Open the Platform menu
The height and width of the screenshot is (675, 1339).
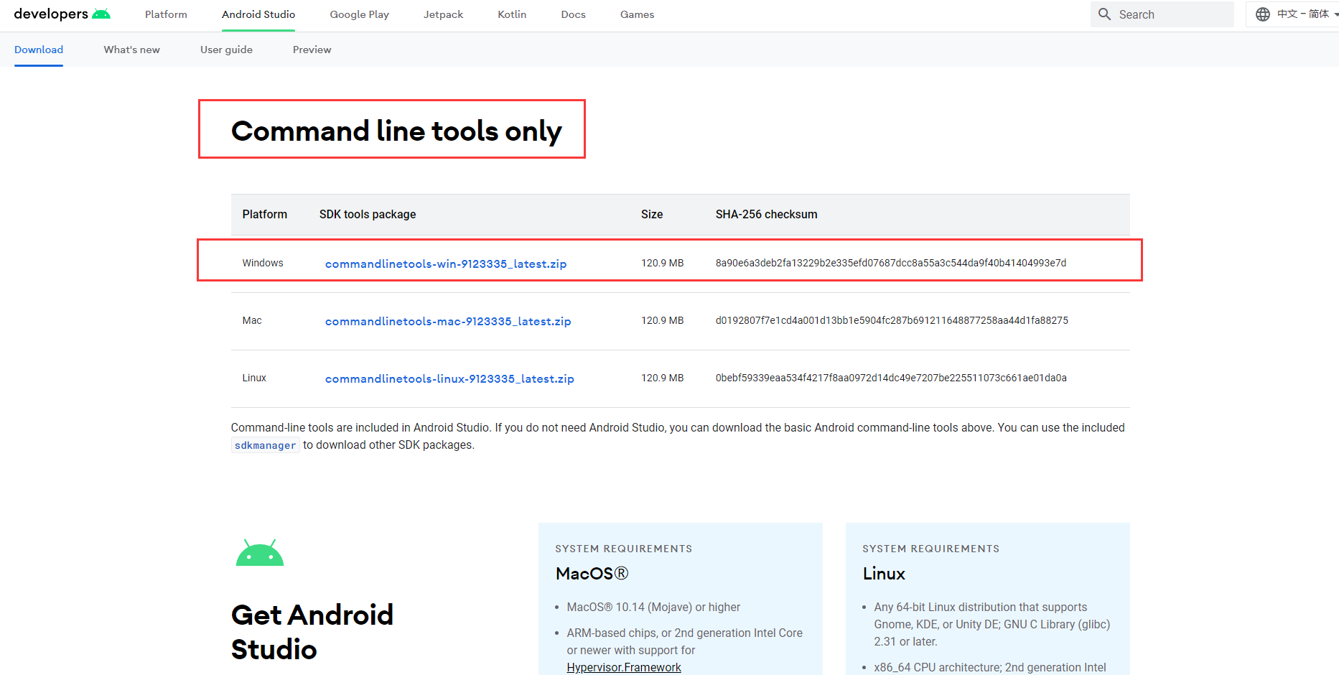166,14
